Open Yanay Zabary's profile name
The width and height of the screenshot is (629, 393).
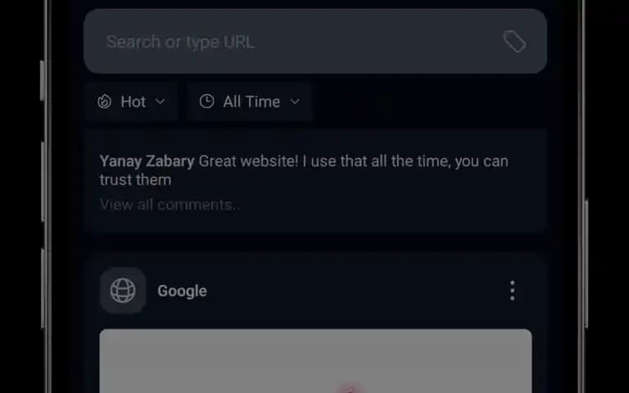click(x=147, y=161)
